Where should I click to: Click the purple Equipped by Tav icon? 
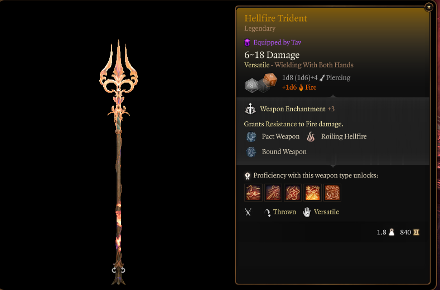[247, 43]
